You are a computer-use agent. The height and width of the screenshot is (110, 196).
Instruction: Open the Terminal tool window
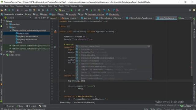coord(9,106)
